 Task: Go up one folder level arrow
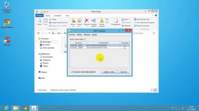(x=49, y=33)
